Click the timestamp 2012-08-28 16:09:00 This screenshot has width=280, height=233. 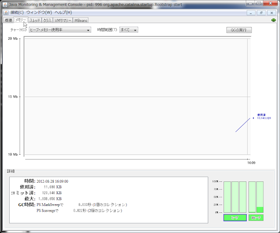(x=52, y=181)
